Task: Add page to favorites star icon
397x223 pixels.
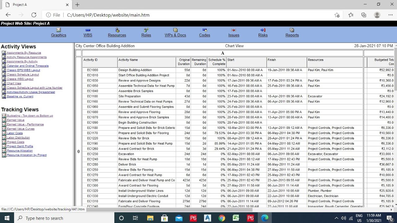Action: pyautogui.click(x=337, y=15)
